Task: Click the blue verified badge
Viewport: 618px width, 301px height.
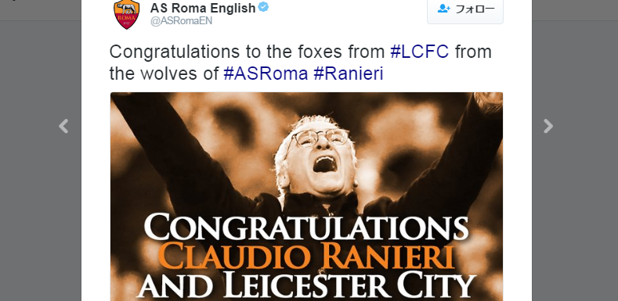Action: 263,7
